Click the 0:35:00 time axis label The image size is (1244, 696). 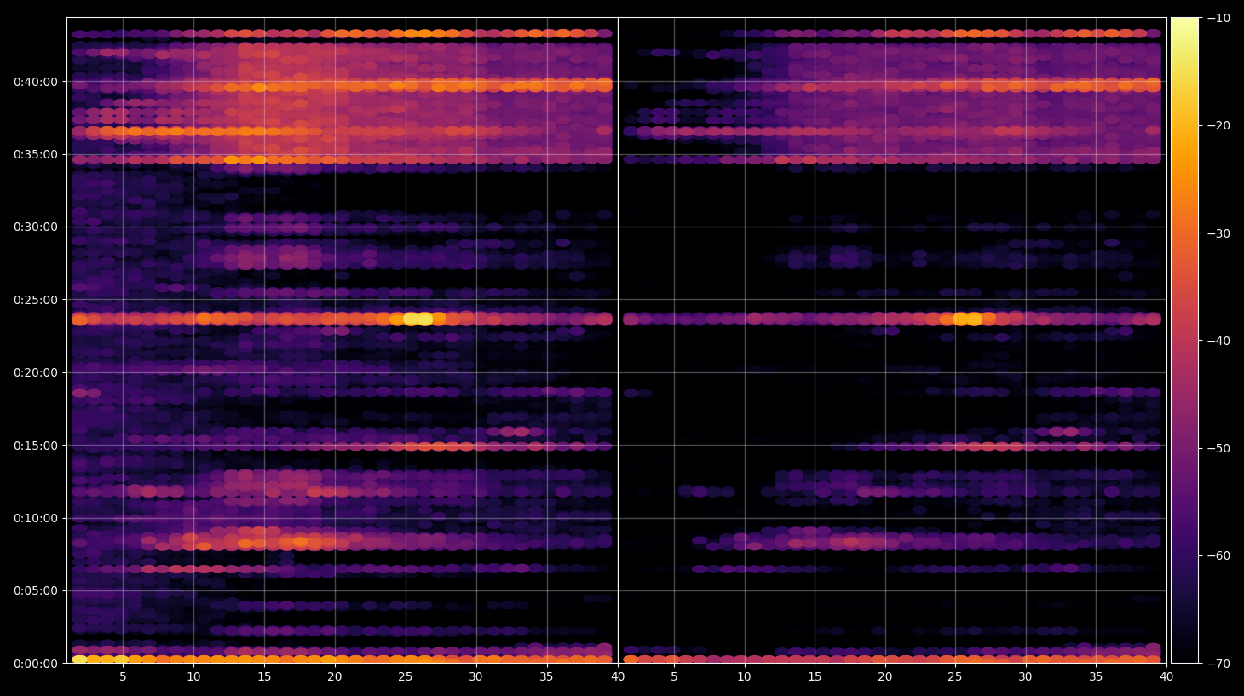tap(36, 154)
